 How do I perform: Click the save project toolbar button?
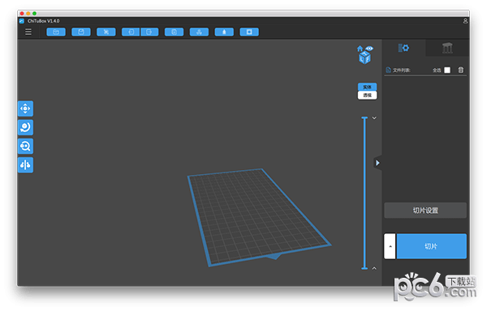click(81, 32)
